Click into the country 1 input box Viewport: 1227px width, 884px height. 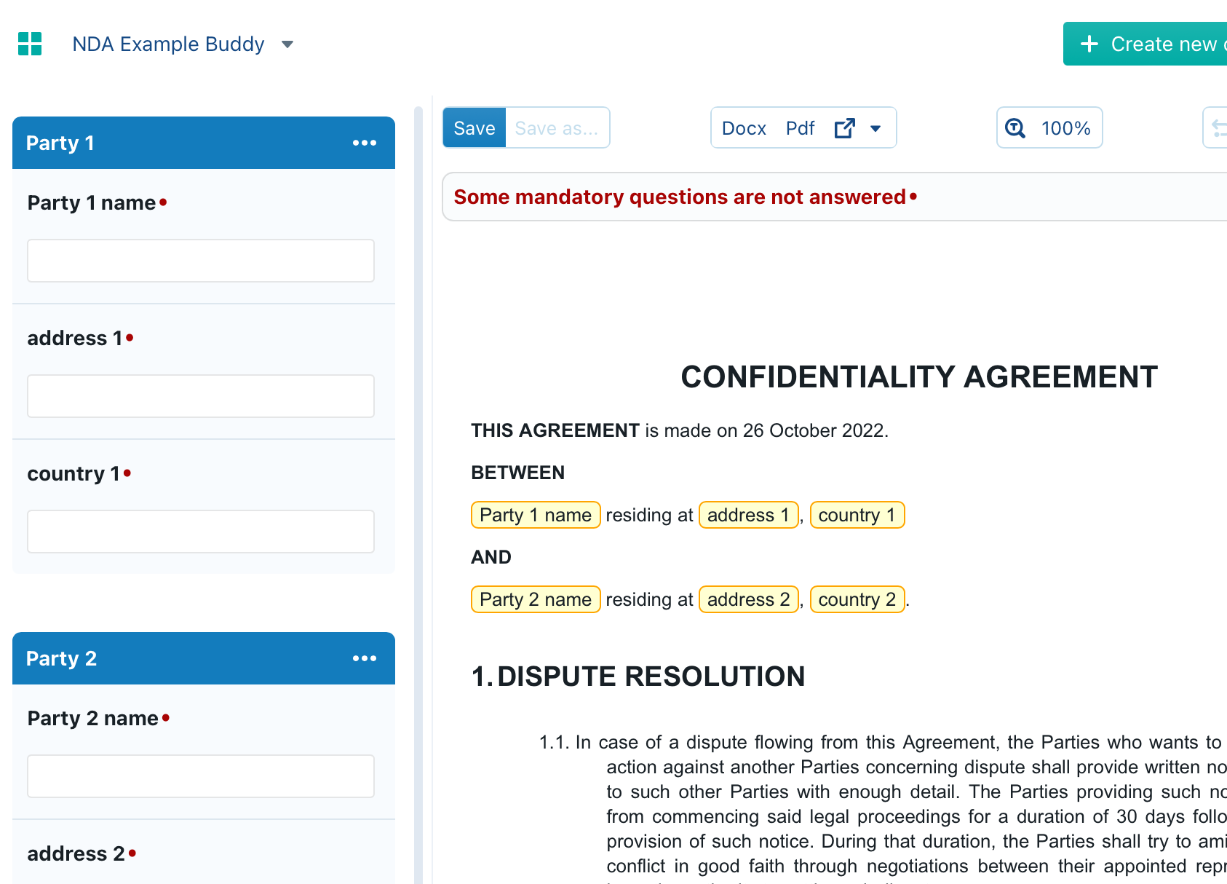[201, 532]
